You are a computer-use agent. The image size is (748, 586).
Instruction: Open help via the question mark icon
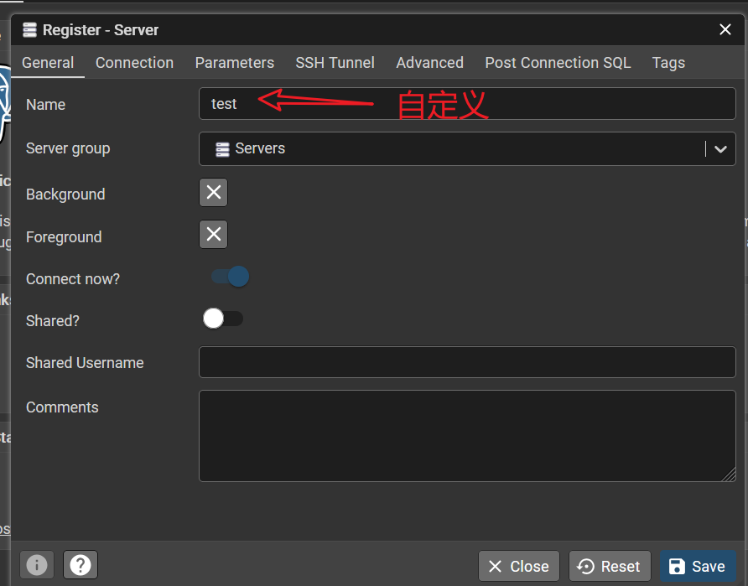81,565
